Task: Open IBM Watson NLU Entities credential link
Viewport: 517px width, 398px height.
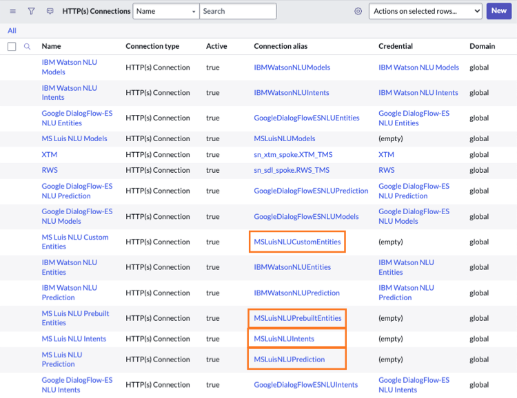Action: tap(406, 267)
